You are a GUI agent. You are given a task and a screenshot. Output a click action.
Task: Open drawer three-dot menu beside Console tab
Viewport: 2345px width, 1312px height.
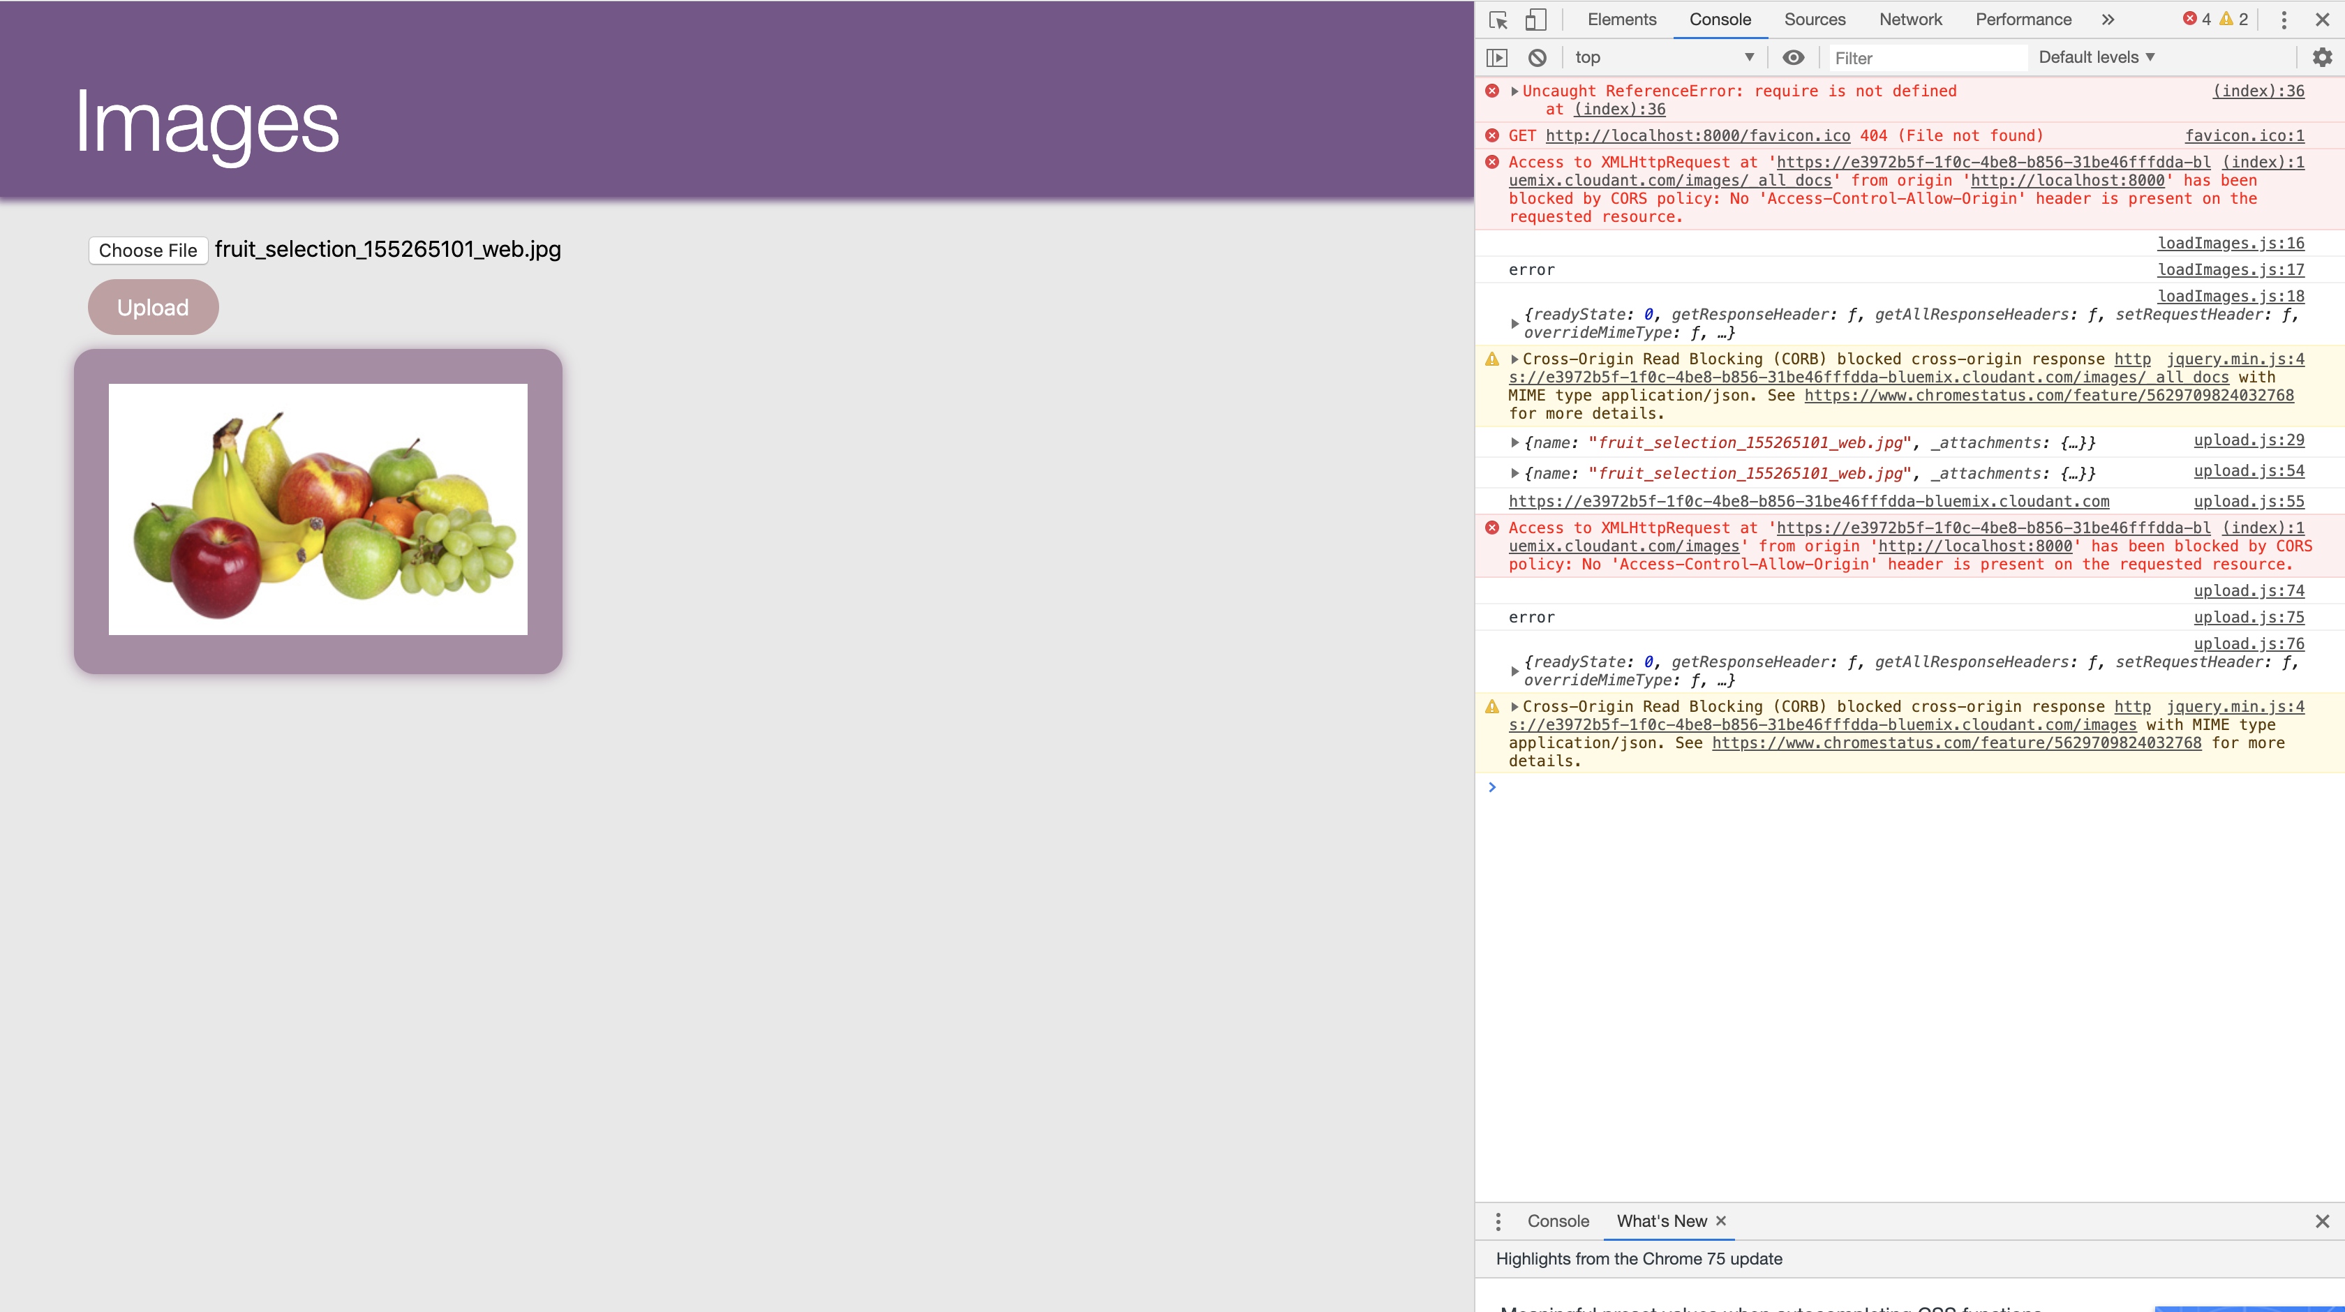point(1498,1221)
